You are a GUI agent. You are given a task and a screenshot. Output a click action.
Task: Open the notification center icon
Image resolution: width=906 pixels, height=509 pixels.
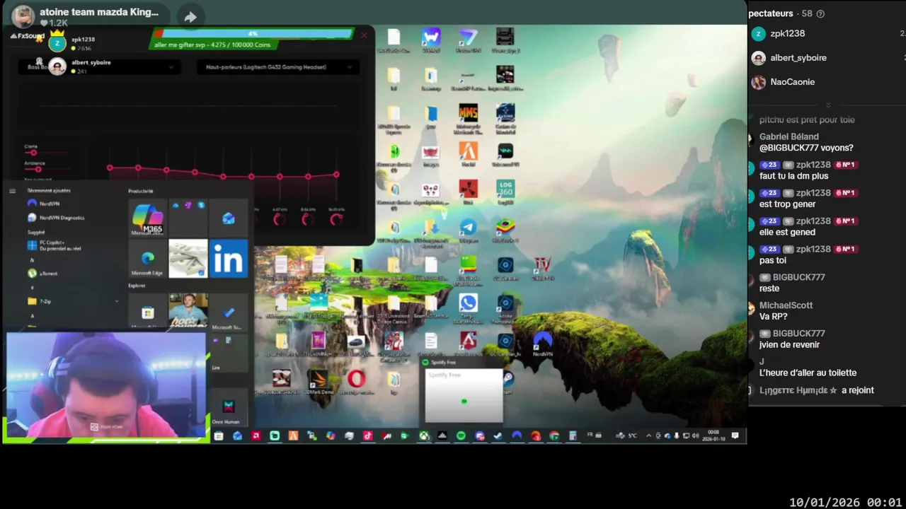point(735,435)
